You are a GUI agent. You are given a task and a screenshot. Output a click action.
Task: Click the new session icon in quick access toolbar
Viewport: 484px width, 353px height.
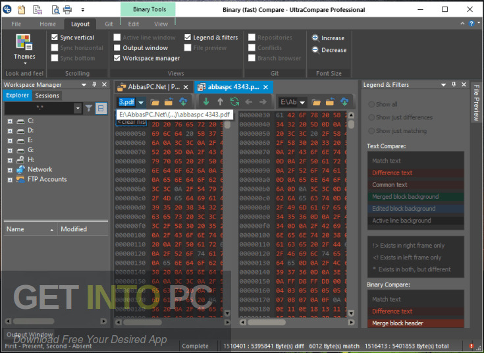point(22,10)
